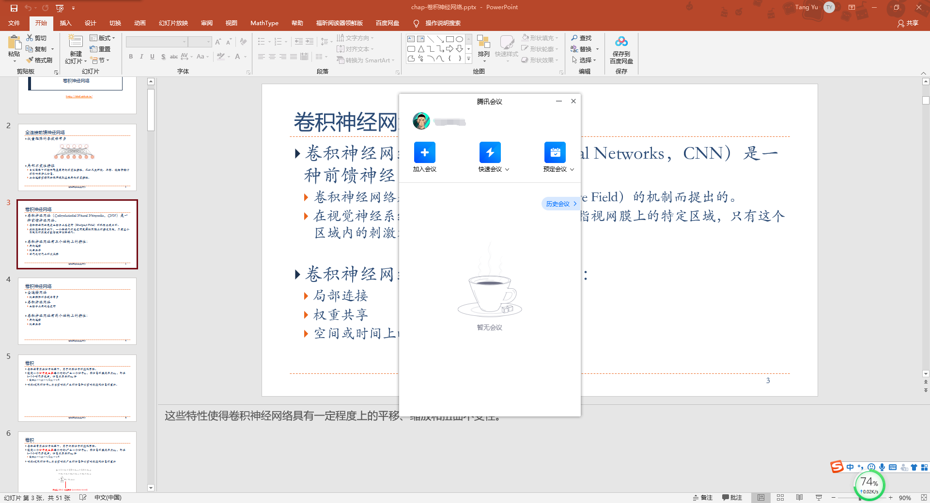Switch to the MathType ribbon tab
The width and height of the screenshot is (930, 503).
point(264,23)
